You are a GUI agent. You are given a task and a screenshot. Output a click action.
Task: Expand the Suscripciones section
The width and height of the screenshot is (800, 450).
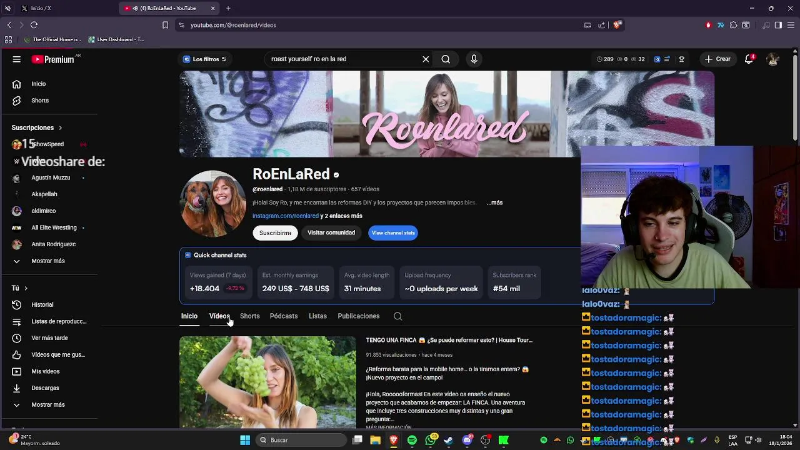[36, 127]
